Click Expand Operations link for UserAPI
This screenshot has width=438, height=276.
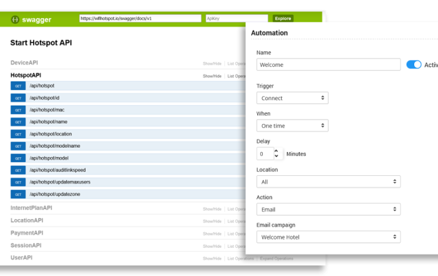pos(277,258)
